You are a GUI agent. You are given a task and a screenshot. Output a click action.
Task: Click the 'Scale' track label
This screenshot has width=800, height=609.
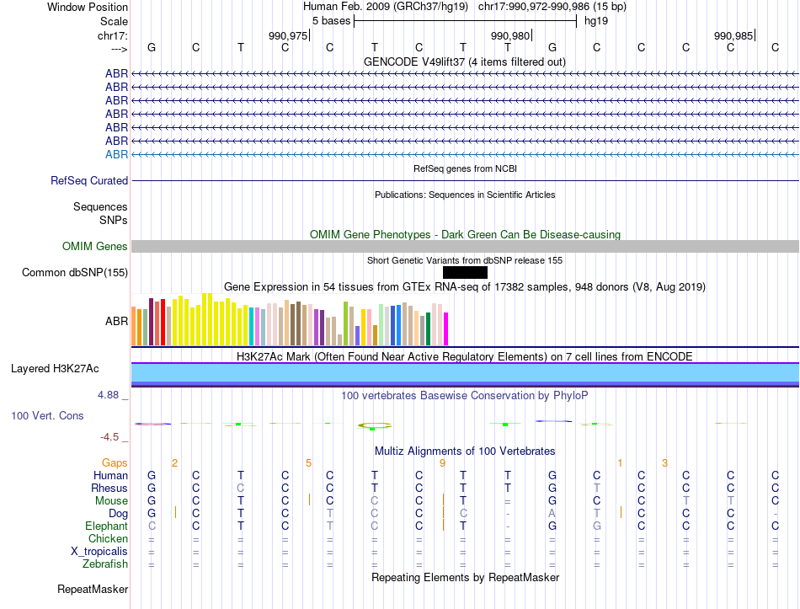(114, 21)
